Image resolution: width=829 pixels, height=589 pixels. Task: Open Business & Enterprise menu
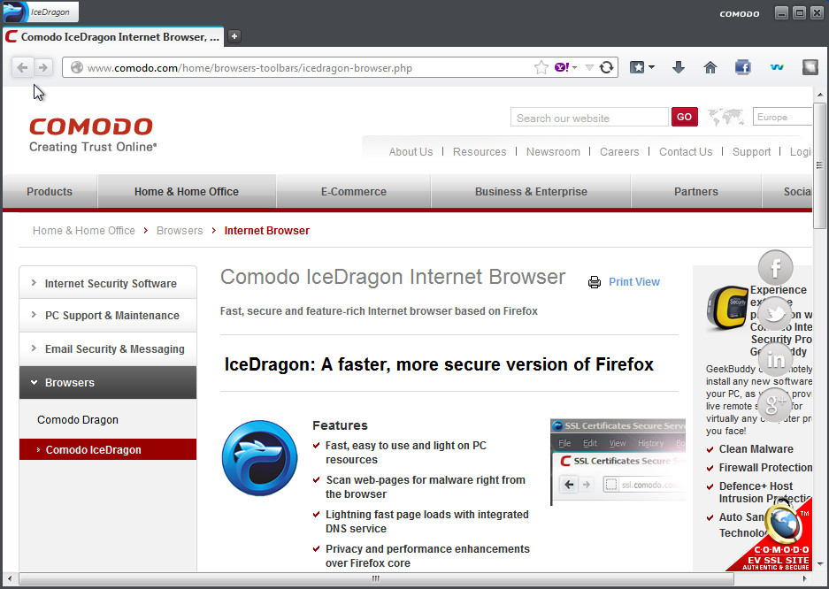click(x=531, y=192)
